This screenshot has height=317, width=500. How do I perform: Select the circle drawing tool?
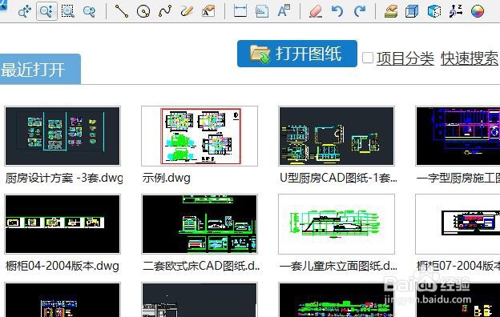[143, 11]
